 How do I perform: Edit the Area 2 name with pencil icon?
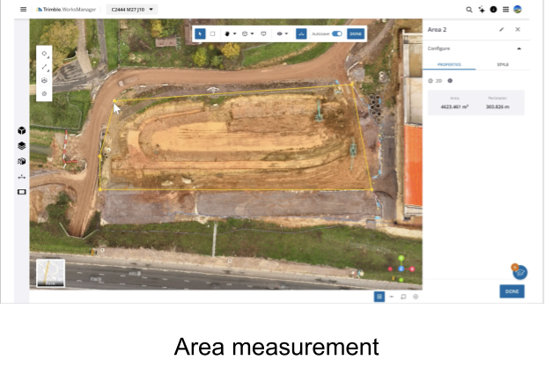[502, 29]
